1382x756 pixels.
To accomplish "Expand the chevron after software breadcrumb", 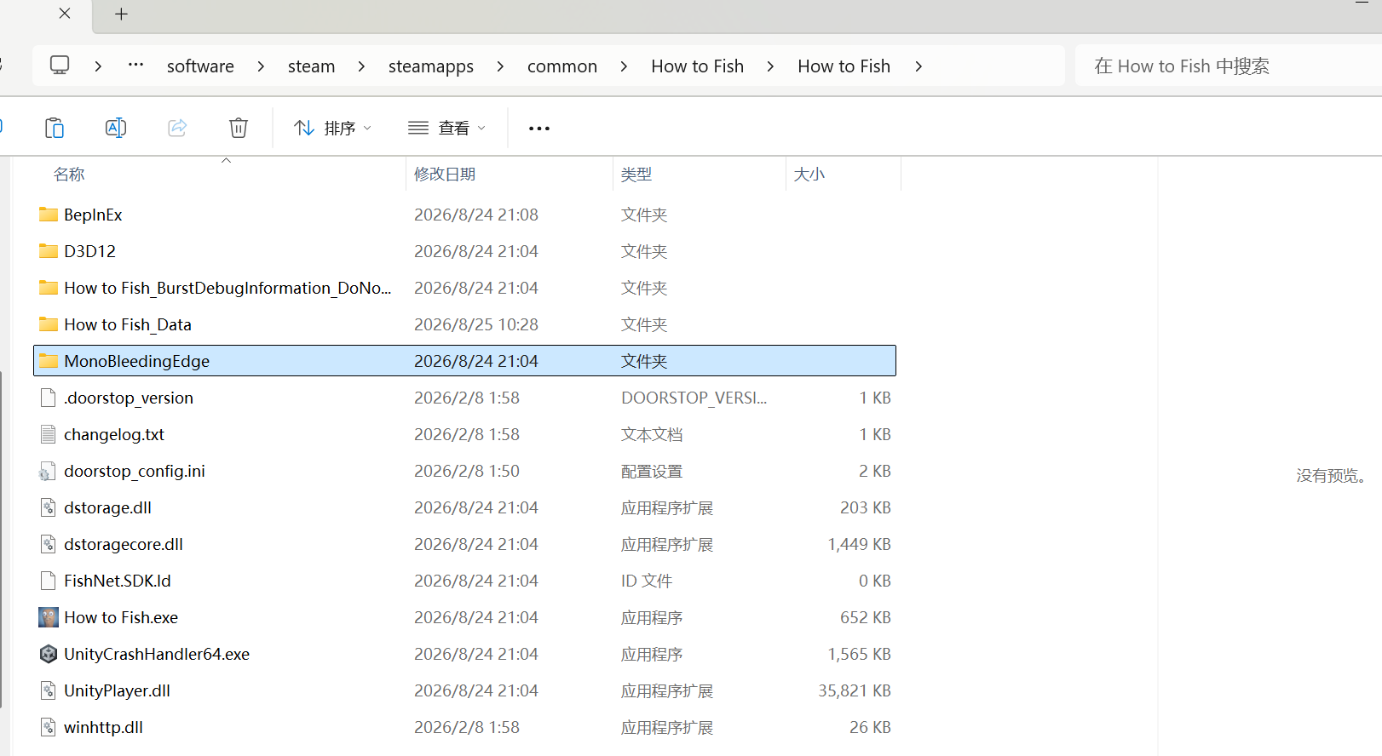I will pyautogui.click(x=261, y=66).
